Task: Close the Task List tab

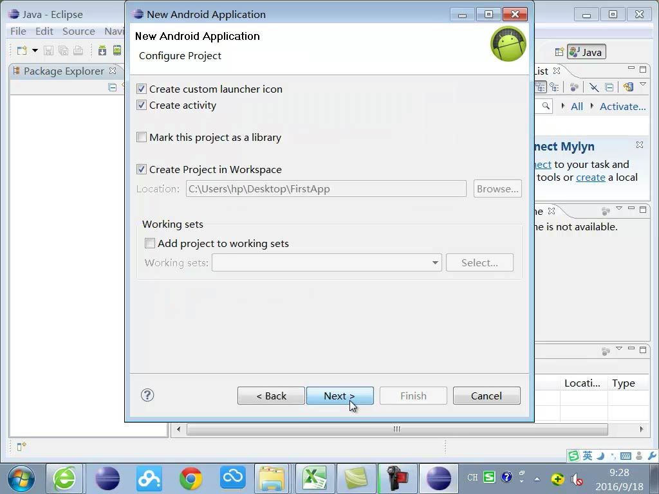Action: (557, 71)
